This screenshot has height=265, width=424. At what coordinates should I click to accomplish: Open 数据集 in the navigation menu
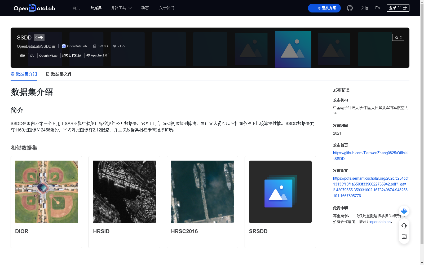tap(96, 8)
